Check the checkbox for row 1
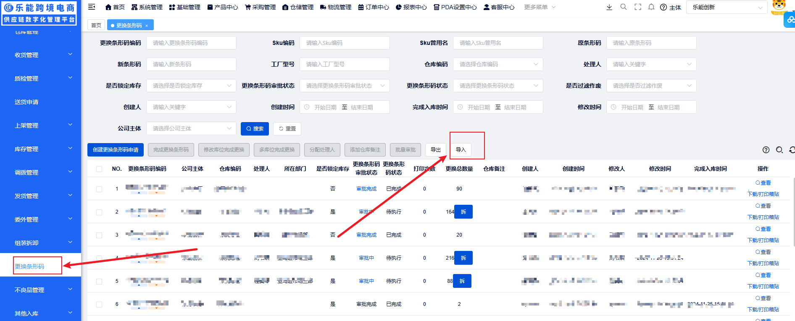The width and height of the screenshot is (795, 321). pyautogui.click(x=99, y=189)
